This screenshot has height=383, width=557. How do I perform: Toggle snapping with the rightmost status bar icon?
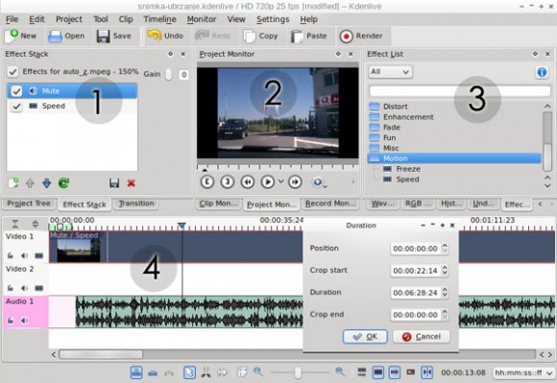(x=427, y=372)
